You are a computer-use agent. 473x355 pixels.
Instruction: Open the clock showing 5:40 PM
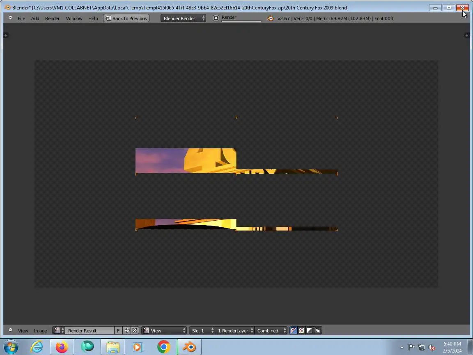452,347
